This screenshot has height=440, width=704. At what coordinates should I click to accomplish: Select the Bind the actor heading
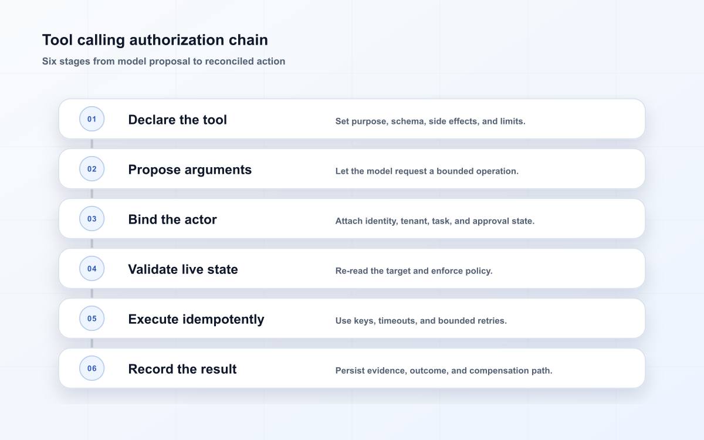(172, 219)
